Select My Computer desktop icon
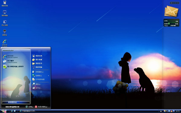 coord(5,13)
